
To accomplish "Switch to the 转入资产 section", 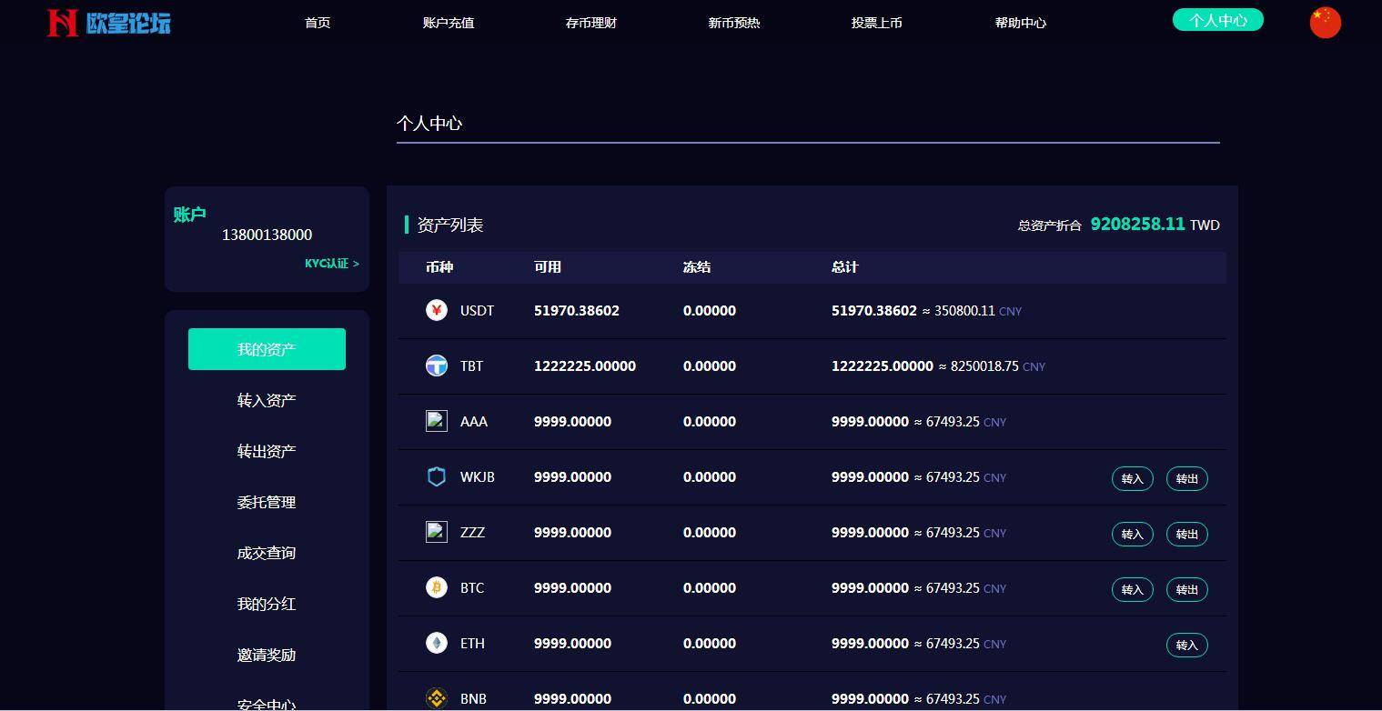I will pyautogui.click(x=267, y=399).
